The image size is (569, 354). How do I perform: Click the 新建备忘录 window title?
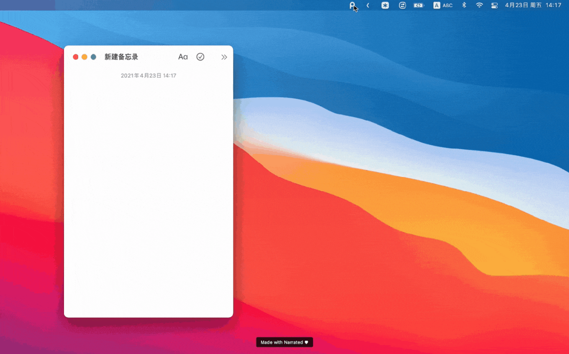tap(121, 56)
